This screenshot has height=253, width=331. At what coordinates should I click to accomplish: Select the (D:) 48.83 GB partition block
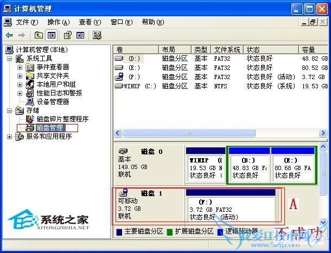tap(249, 165)
